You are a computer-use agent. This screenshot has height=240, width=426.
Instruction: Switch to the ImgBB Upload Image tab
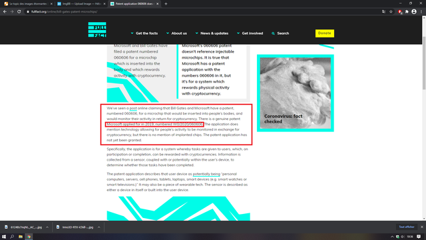(x=81, y=4)
